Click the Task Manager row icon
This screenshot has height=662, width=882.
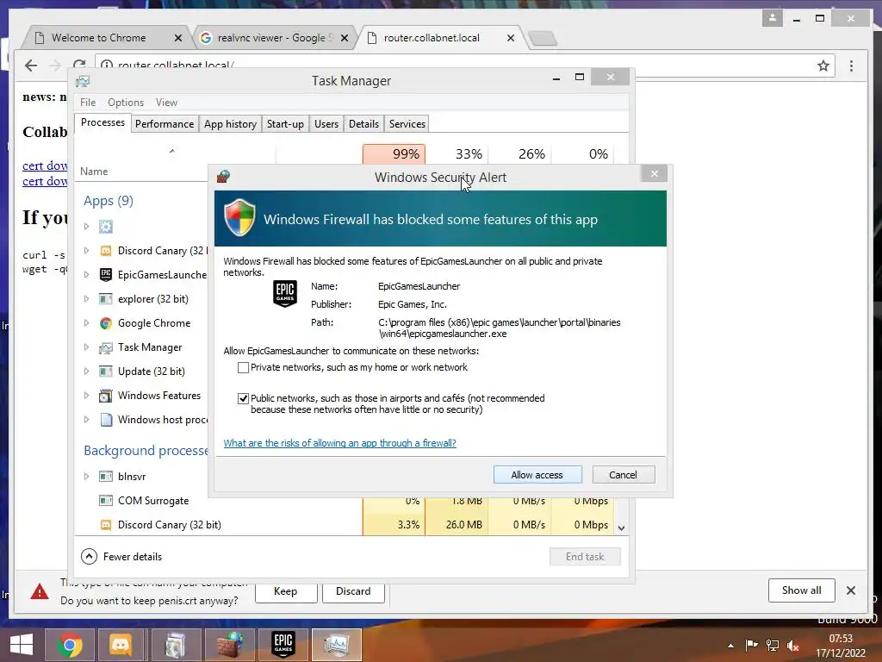tap(106, 348)
